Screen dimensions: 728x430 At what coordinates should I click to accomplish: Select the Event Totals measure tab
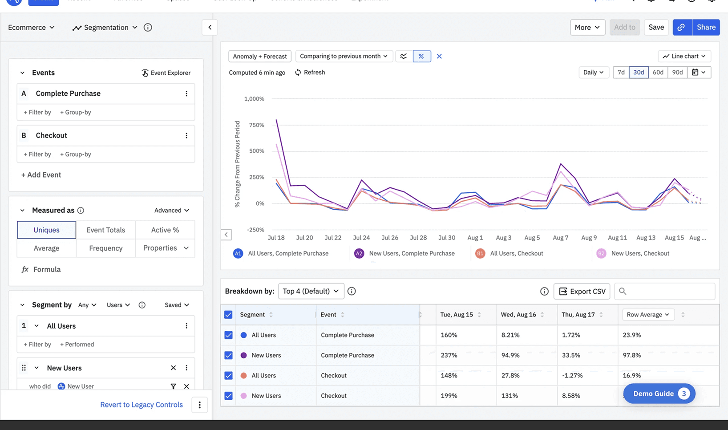(x=106, y=230)
